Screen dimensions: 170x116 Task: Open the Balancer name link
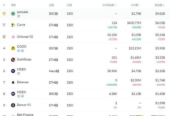tap(23, 82)
